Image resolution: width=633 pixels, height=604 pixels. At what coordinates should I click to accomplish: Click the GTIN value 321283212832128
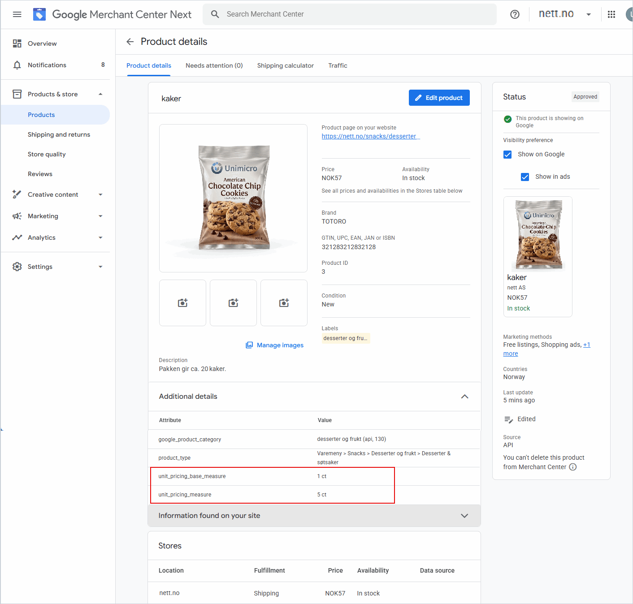[349, 247]
